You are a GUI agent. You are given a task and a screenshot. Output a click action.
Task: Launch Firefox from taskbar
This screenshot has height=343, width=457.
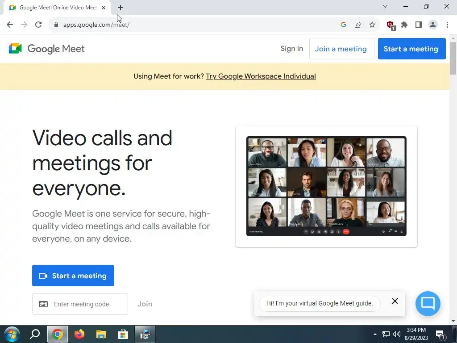point(79,334)
